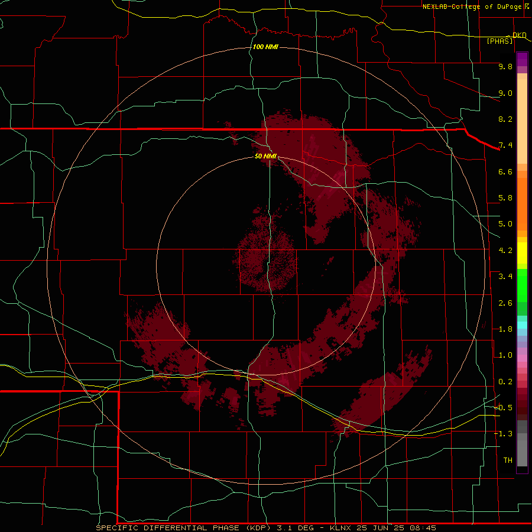Click the 08:45 timestamp
The image size is (532, 532).
tap(423, 528)
